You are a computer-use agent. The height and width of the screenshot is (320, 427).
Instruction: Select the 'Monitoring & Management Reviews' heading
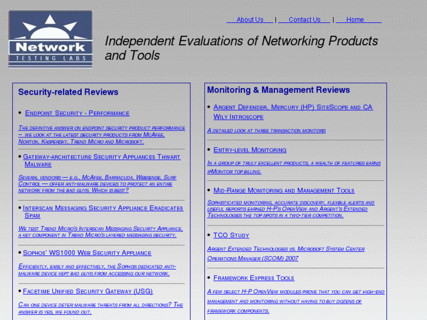[x=278, y=90]
